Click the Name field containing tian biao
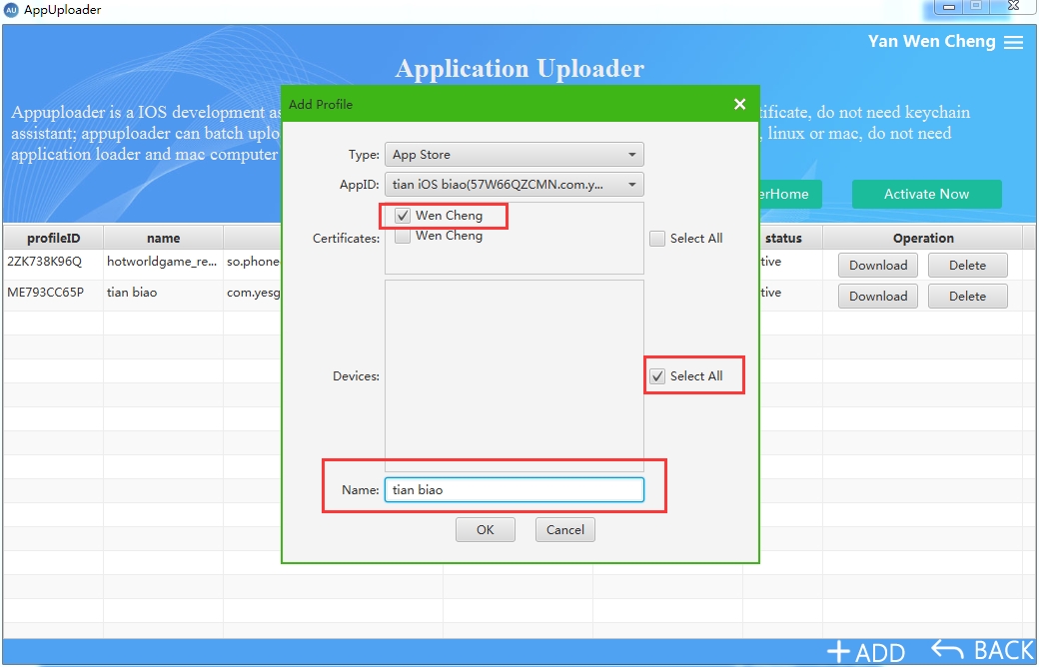The width and height of the screenshot is (1039, 667). (515, 490)
